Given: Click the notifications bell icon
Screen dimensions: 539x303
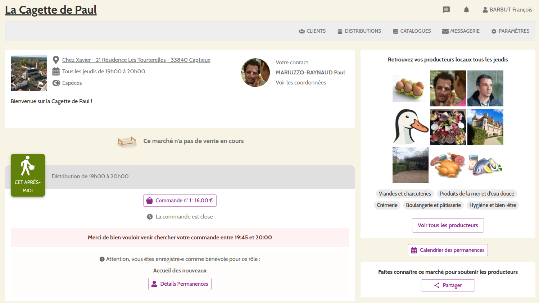Looking at the screenshot, I should coord(466,10).
